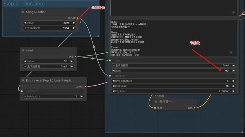Click the sparkle icon in the lyrics box

pos(231,52)
